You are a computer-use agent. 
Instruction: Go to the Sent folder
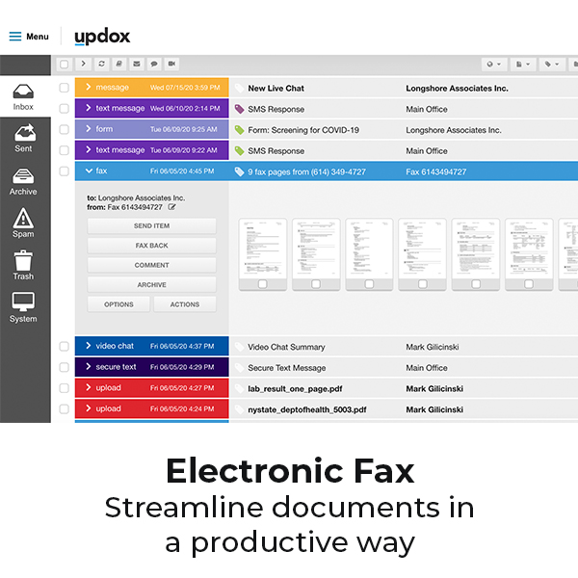[x=23, y=137]
